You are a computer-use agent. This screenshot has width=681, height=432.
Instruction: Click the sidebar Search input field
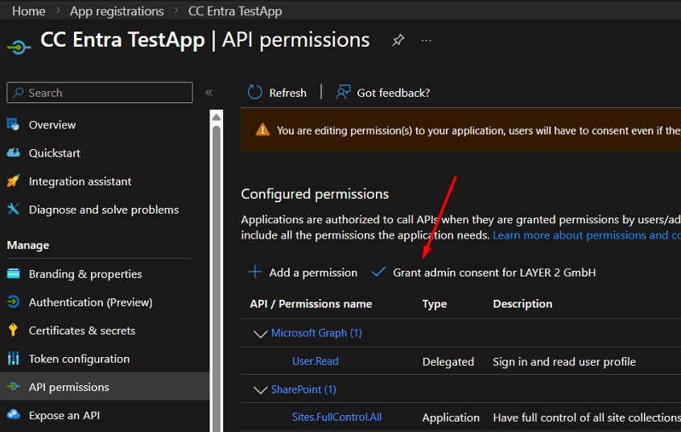105,93
